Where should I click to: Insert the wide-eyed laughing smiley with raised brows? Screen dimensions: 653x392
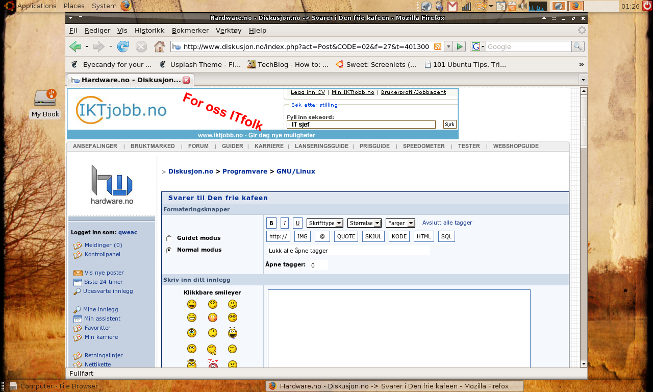[x=233, y=333]
